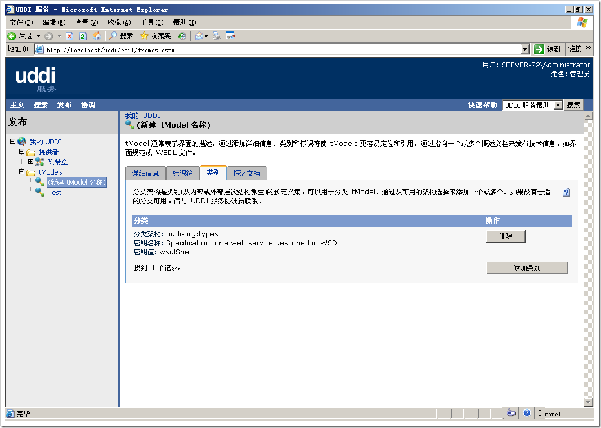
Task: Open 搜索 in the blue navigation bar
Action: click(x=41, y=105)
